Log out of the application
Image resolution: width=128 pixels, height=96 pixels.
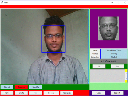pos(117,93)
